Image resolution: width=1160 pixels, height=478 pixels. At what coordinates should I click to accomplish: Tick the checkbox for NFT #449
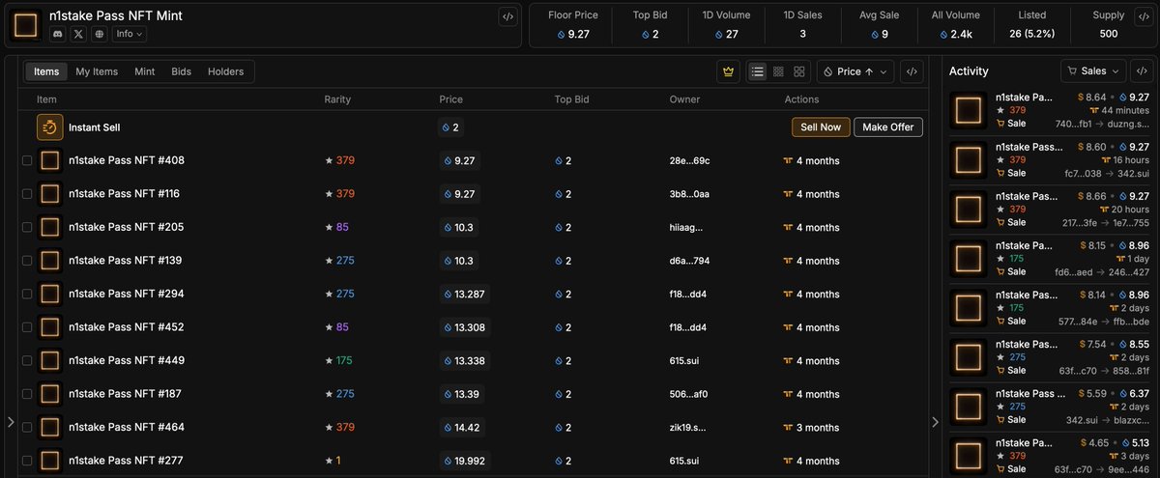pyautogui.click(x=27, y=360)
